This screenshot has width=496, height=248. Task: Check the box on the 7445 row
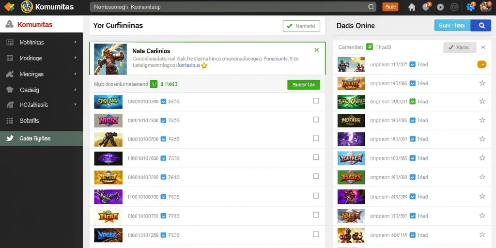pos(316,176)
